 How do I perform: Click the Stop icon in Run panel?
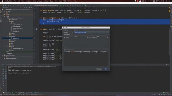(3, 69)
